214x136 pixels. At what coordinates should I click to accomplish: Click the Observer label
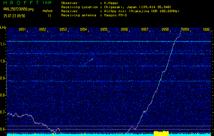tap(69, 3)
